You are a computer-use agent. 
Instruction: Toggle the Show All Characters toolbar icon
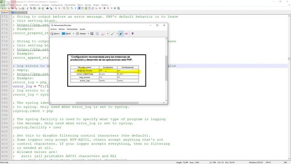tap(75, 8)
